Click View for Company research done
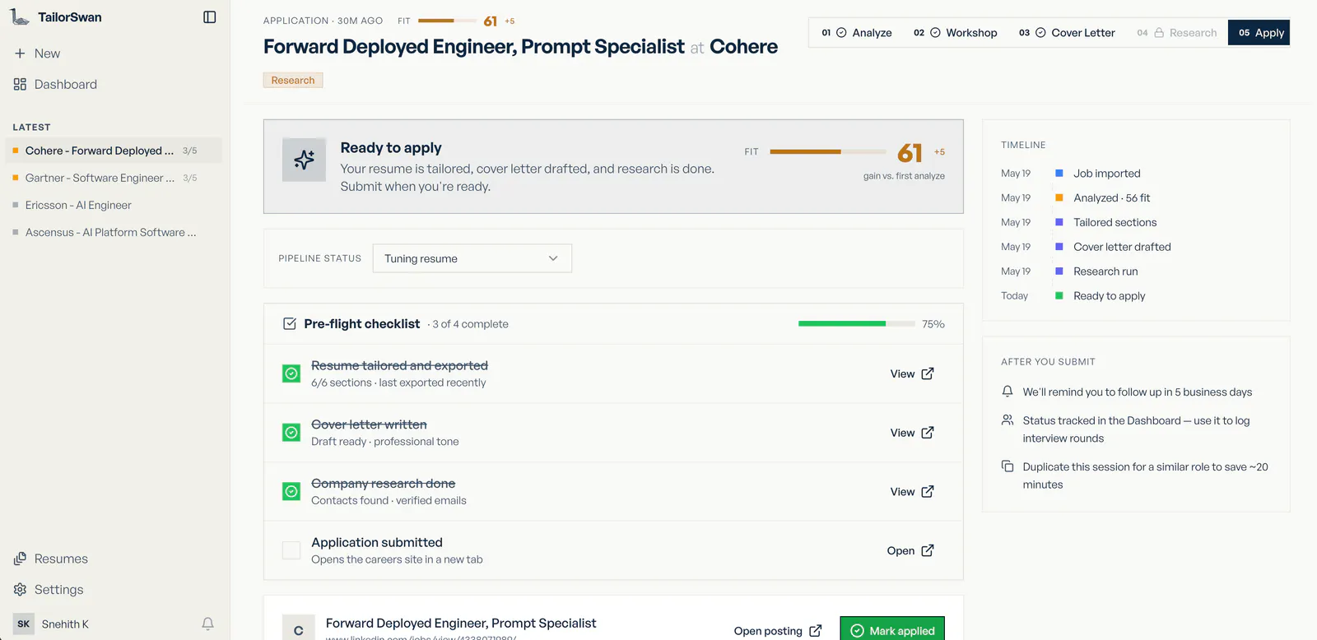Image resolution: width=1317 pixels, height=640 pixels. pos(912,492)
